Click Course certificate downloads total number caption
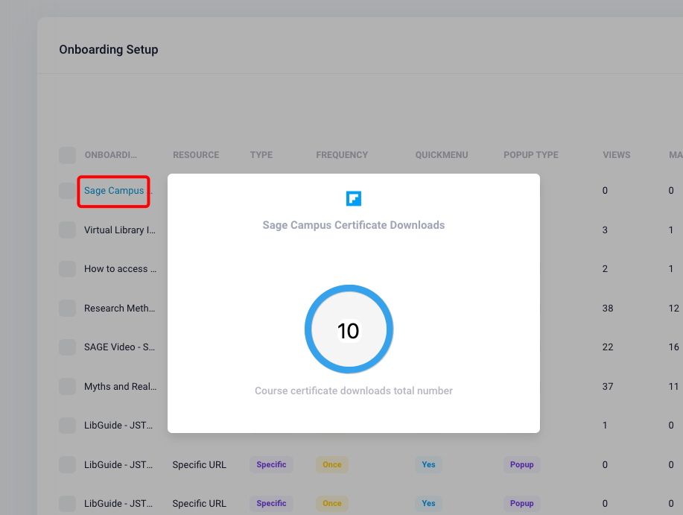This screenshot has width=683, height=515. (354, 391)
